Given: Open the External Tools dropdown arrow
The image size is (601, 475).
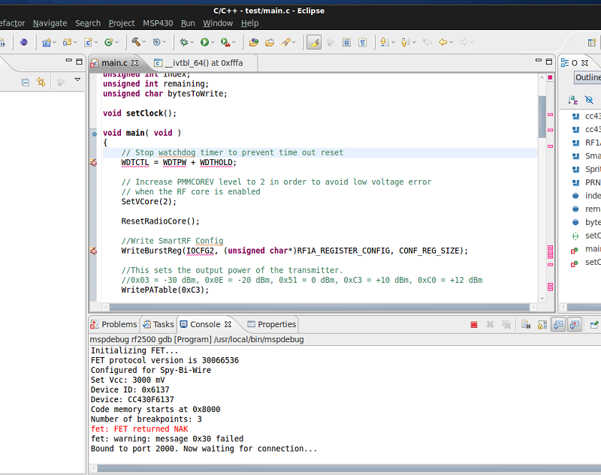Looking at the screenshot, I should tap(233, 42).
